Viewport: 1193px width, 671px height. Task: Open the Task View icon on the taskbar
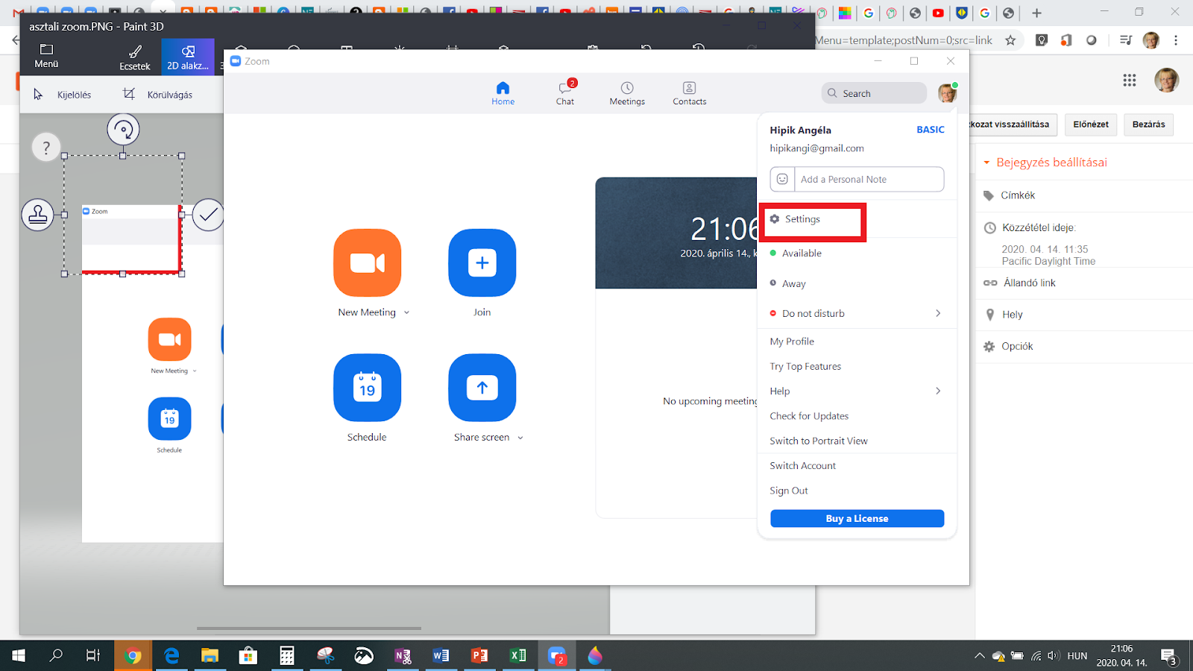point(93,655)
